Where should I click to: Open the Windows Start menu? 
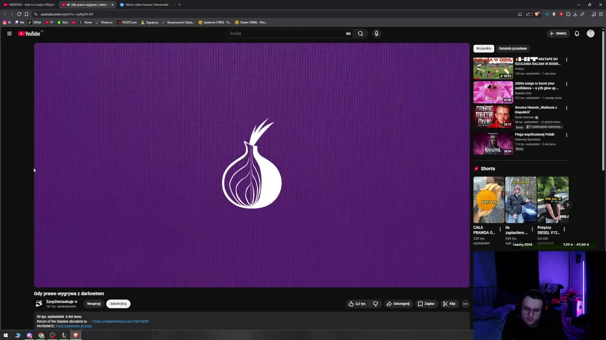tap(6, 335)
